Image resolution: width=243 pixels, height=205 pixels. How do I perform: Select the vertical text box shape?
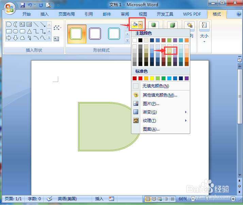[29, 24]
